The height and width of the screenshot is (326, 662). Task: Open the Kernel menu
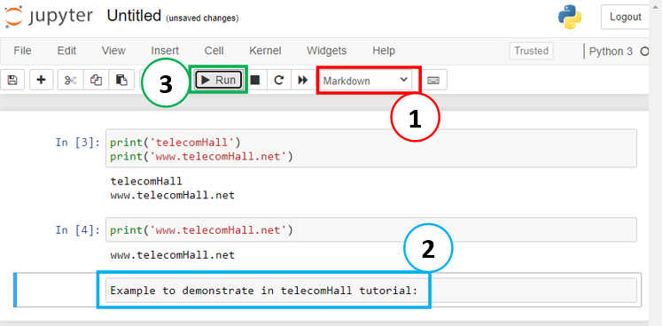(265, 50)
